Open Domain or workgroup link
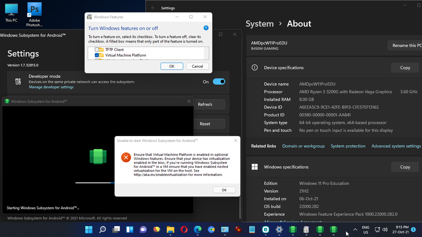 point(303,146)
